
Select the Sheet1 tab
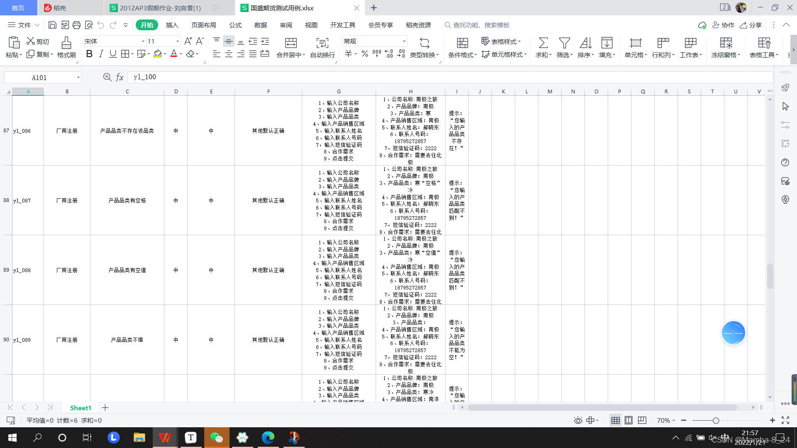[x=80, y=408]
